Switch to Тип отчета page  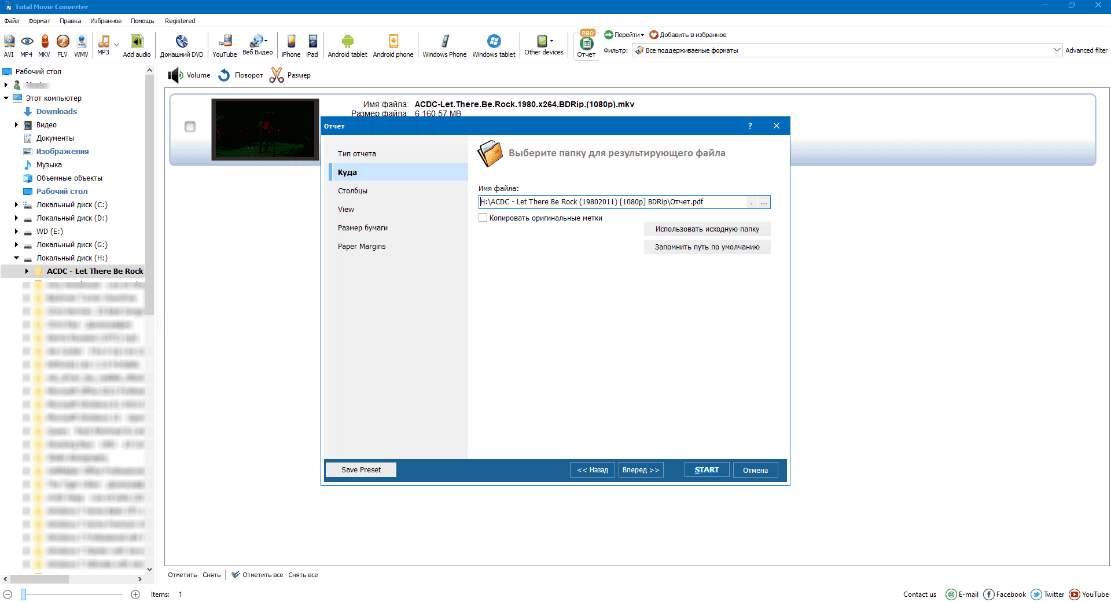pos(398,153)
